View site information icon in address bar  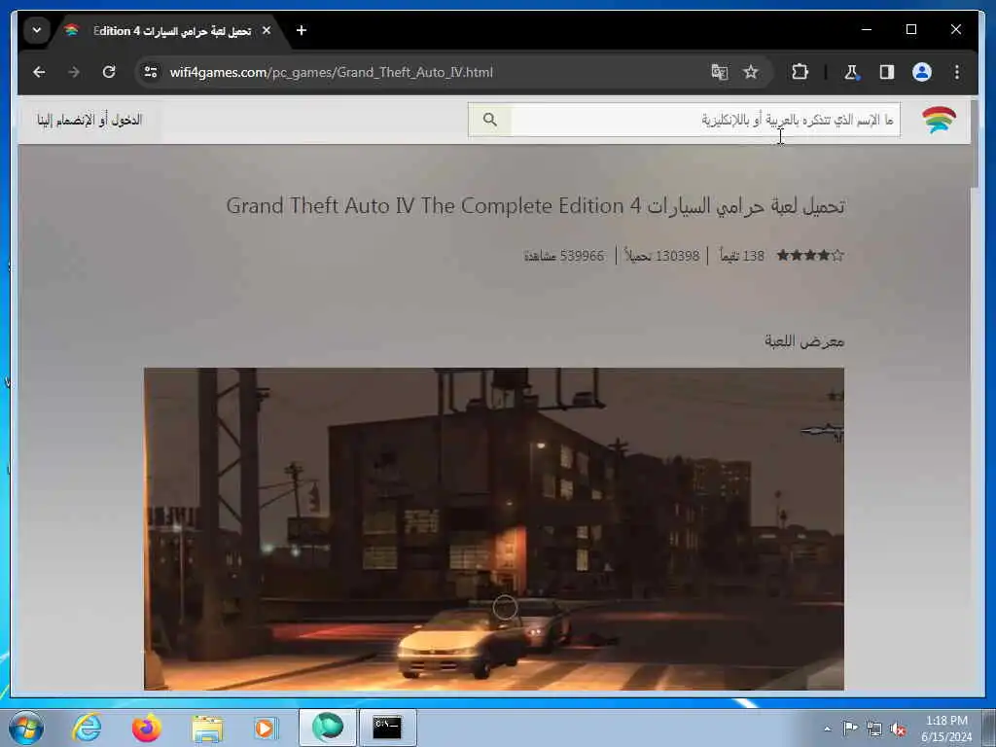coord(151,72)
